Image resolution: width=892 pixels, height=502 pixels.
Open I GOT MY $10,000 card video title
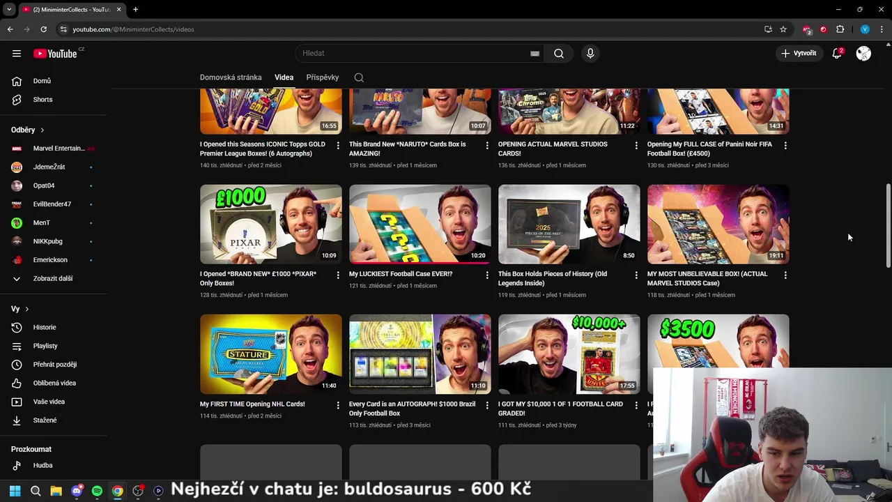click(x=560, y=409)
